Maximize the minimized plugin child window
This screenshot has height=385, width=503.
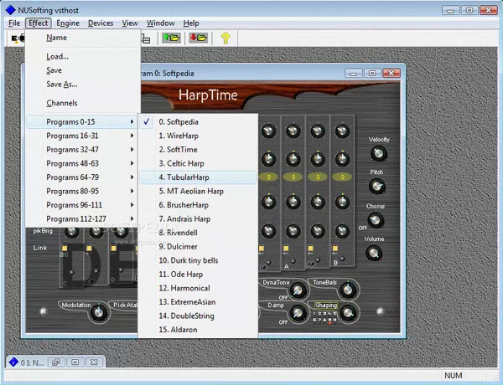click(x=74, y=362)
